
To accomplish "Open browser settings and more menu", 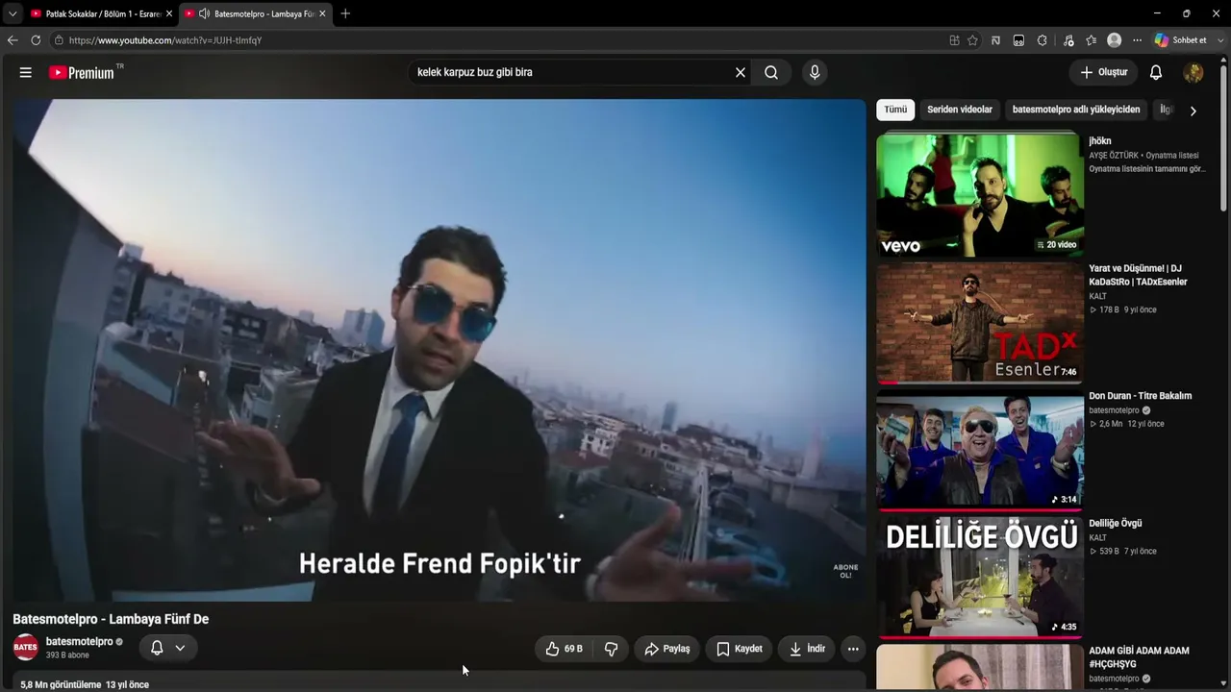I will pos(1137,40).
